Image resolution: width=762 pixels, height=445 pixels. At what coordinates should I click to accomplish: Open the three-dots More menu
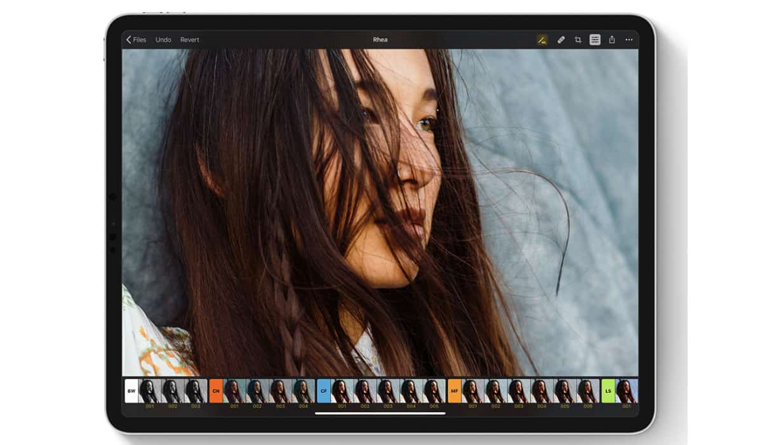point(629,39)
